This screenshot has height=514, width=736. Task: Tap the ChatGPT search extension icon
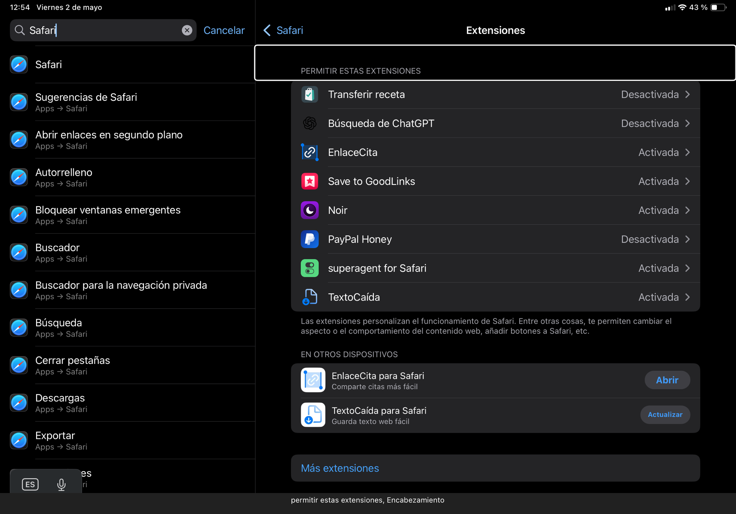(x=309, y=123)
